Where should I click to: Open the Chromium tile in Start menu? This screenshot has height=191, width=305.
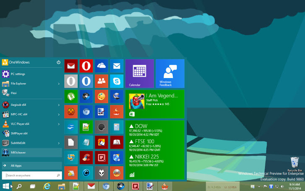[86, 112]
